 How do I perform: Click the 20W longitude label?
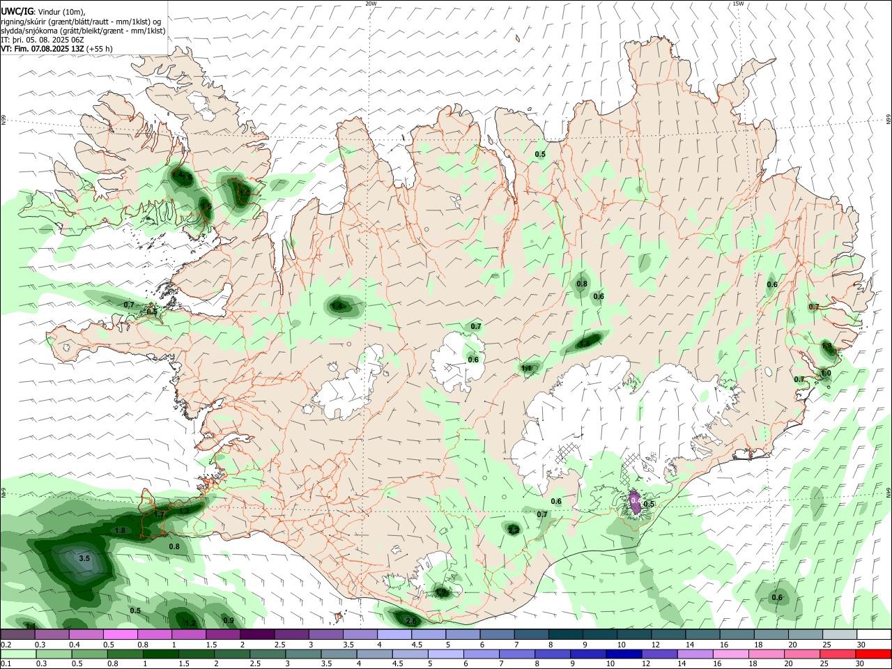371,3
